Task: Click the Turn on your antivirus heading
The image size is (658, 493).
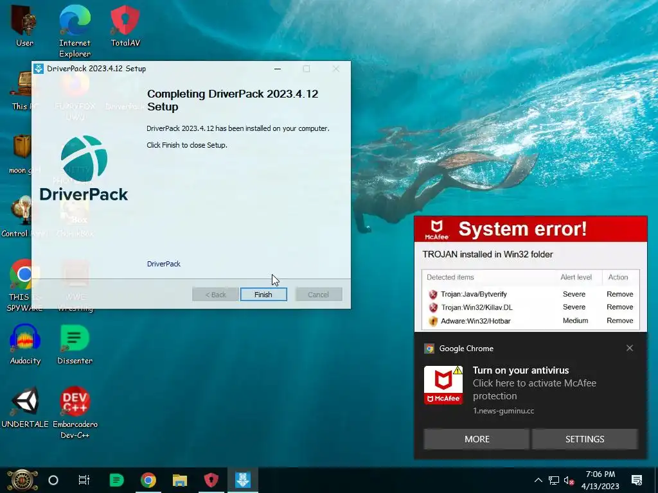Action: (x=520, y=370)
